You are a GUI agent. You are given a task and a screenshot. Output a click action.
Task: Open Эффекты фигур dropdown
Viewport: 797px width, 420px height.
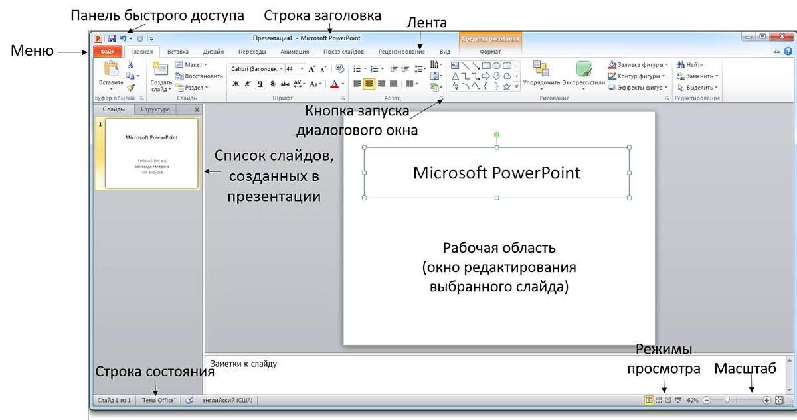[x=638, y=87]
